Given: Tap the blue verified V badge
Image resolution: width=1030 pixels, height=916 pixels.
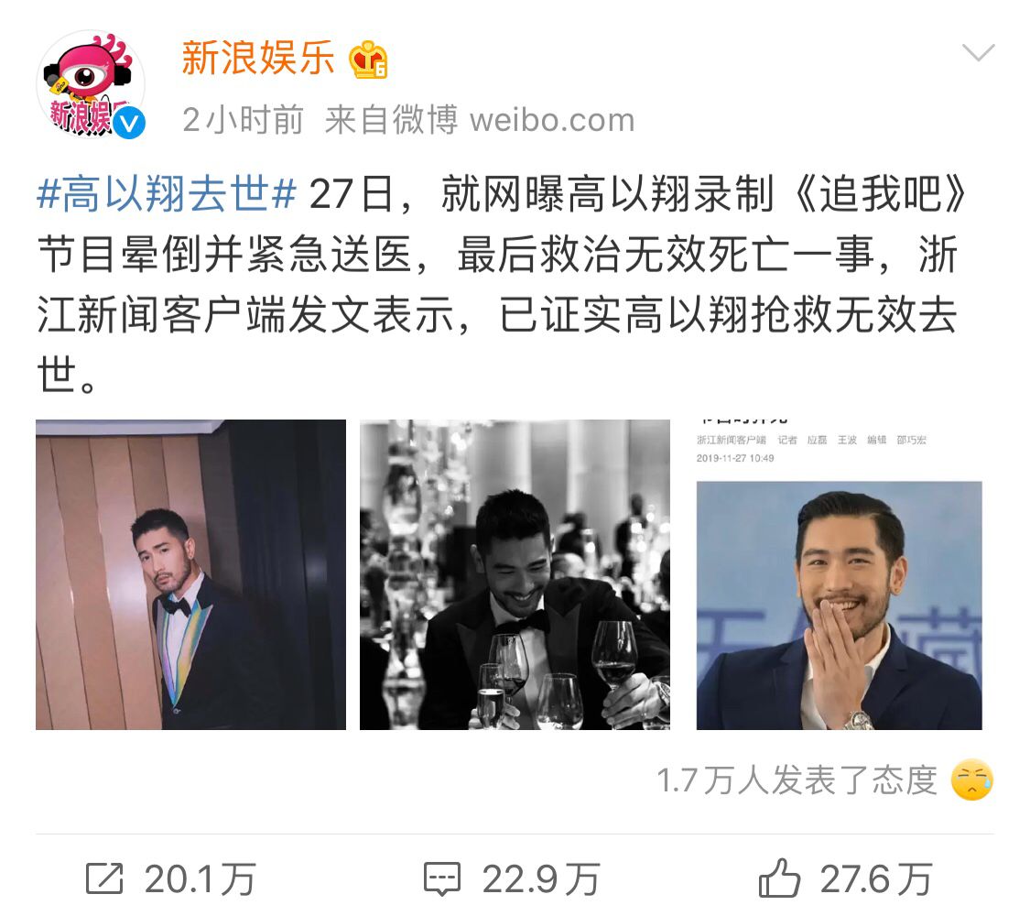Looking at the screenshot, I should pos(128,123).
